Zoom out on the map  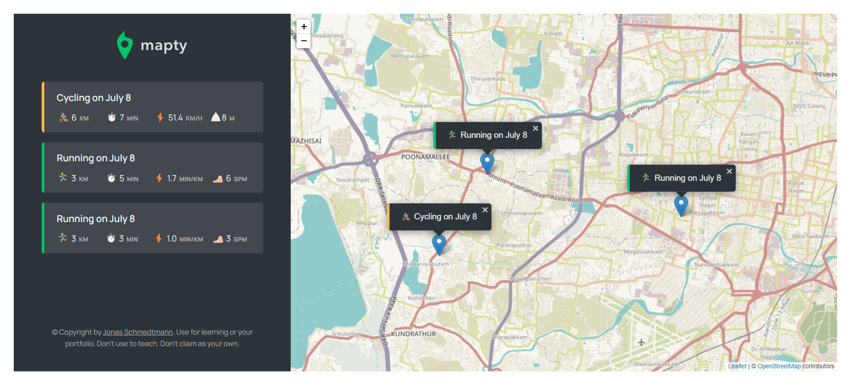304,41
